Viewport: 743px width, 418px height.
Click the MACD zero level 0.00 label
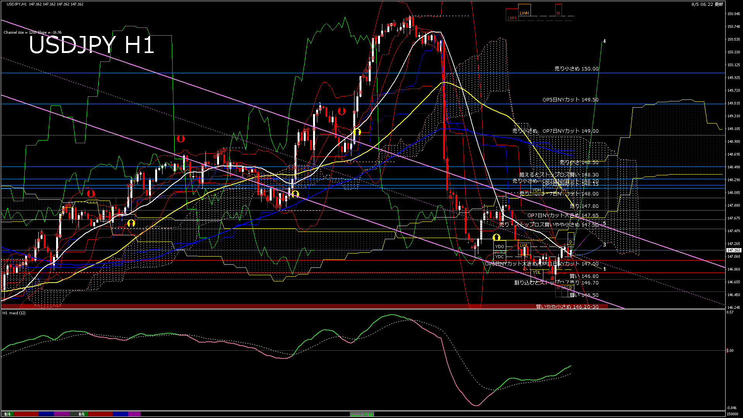pos(730,351)
